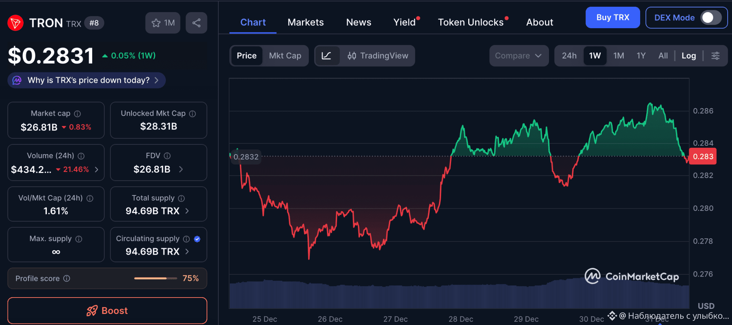
Task: Click the star watchlist icon
Action: pos(156,23)
